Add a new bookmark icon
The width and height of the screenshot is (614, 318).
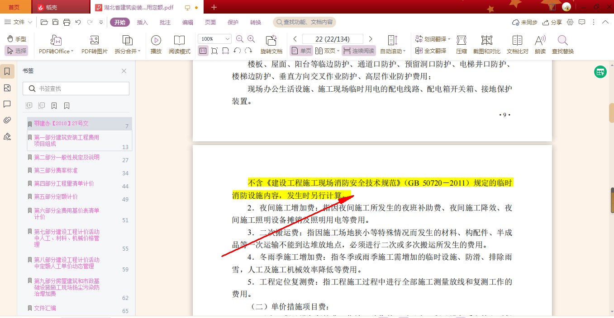pos(54,106)
